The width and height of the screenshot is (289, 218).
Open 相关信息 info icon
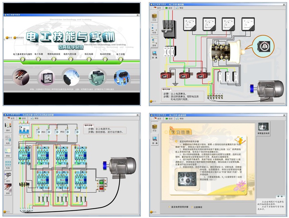14,38
